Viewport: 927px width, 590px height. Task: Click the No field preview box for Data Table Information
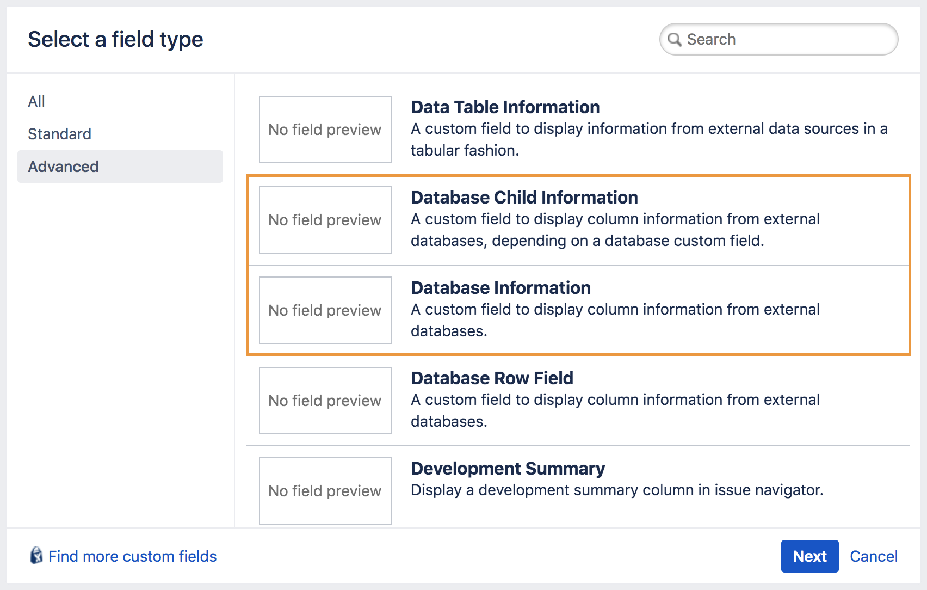click(x=325, y=130)
